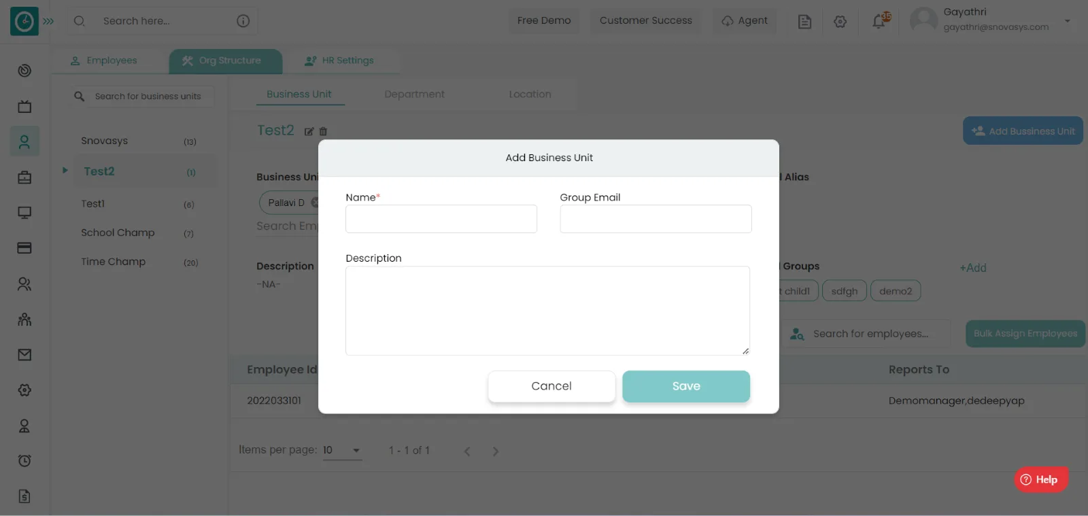The height and width of the screenshot is (516, 1088).
Task: Click the demo2 group chip
Action: click(x=896, y=291)
